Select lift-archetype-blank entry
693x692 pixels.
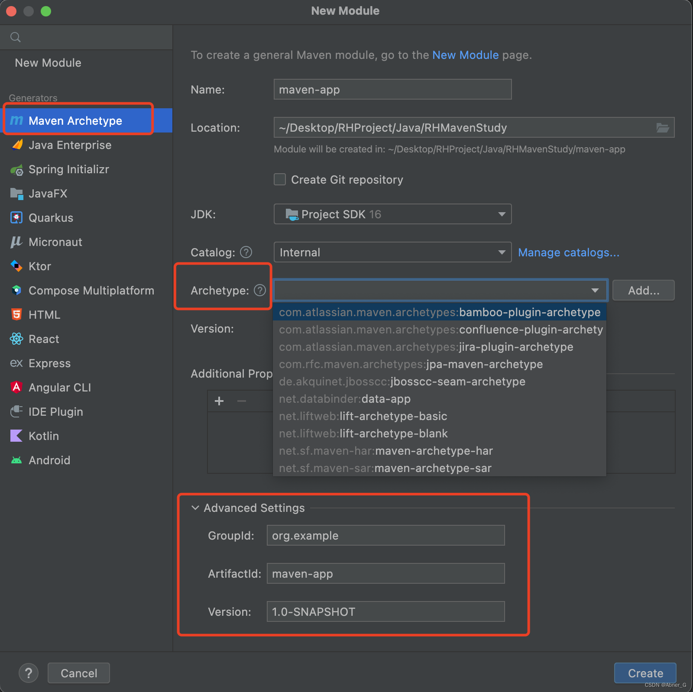[x=439, y=433]
